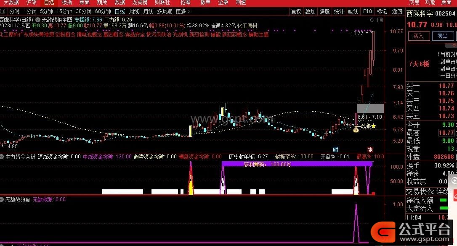The height and width of the screenshot is (246, 457).
Task: Click the 辅助生殖 concept tag
Action: point(258,34)
